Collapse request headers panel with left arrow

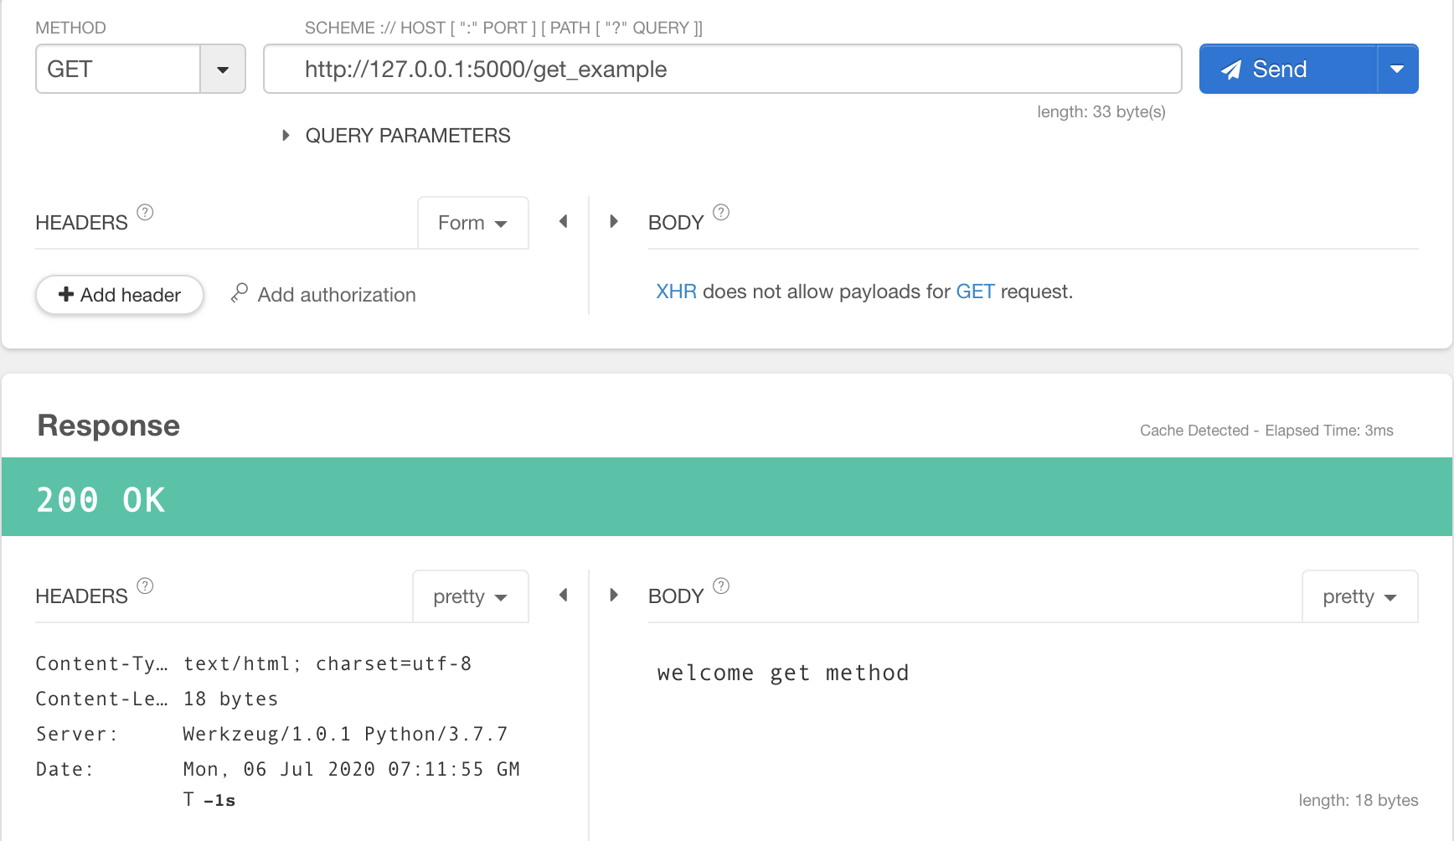[564, 221]
